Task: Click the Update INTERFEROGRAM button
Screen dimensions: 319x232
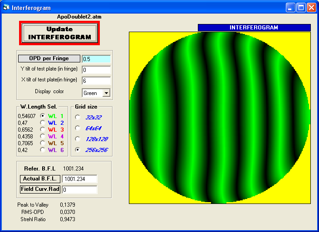Action: pyautogui.click(x=59, y=33)
